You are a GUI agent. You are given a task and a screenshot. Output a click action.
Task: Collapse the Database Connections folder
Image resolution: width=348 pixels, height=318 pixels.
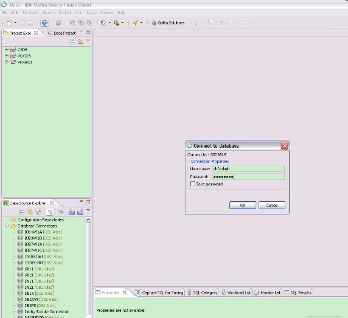(x=7, y=226)
